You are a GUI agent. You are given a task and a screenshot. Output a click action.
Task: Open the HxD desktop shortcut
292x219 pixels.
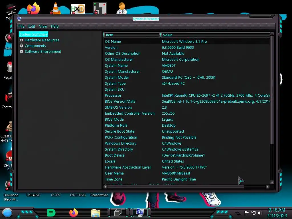pyautogui.click(x=78, y=9)
